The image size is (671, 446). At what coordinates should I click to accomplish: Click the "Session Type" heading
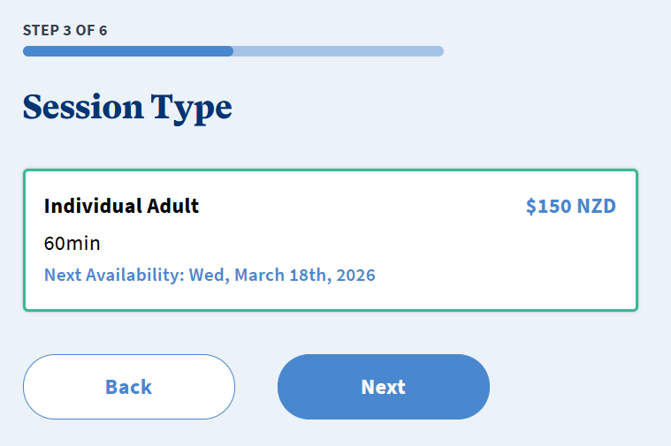(x=127, y=108)
